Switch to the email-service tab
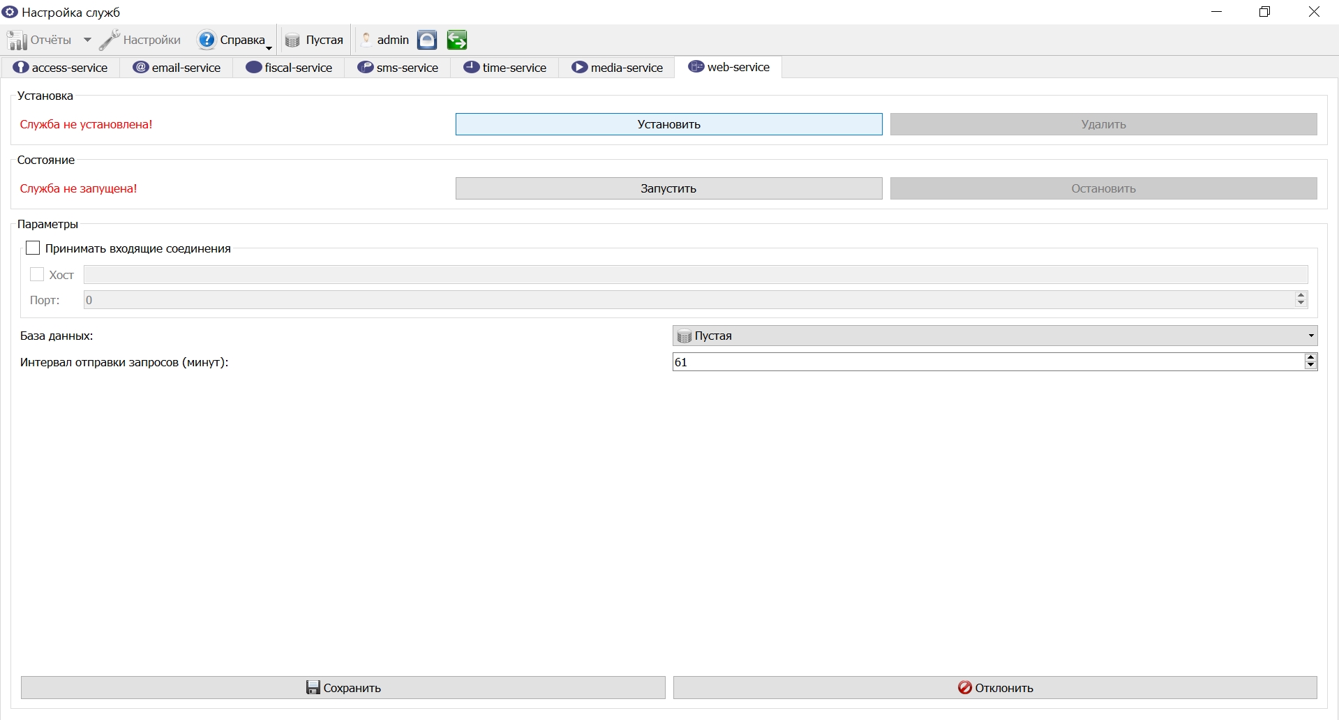The height and width of the screenshot is (720, 1339). point(177,68)
